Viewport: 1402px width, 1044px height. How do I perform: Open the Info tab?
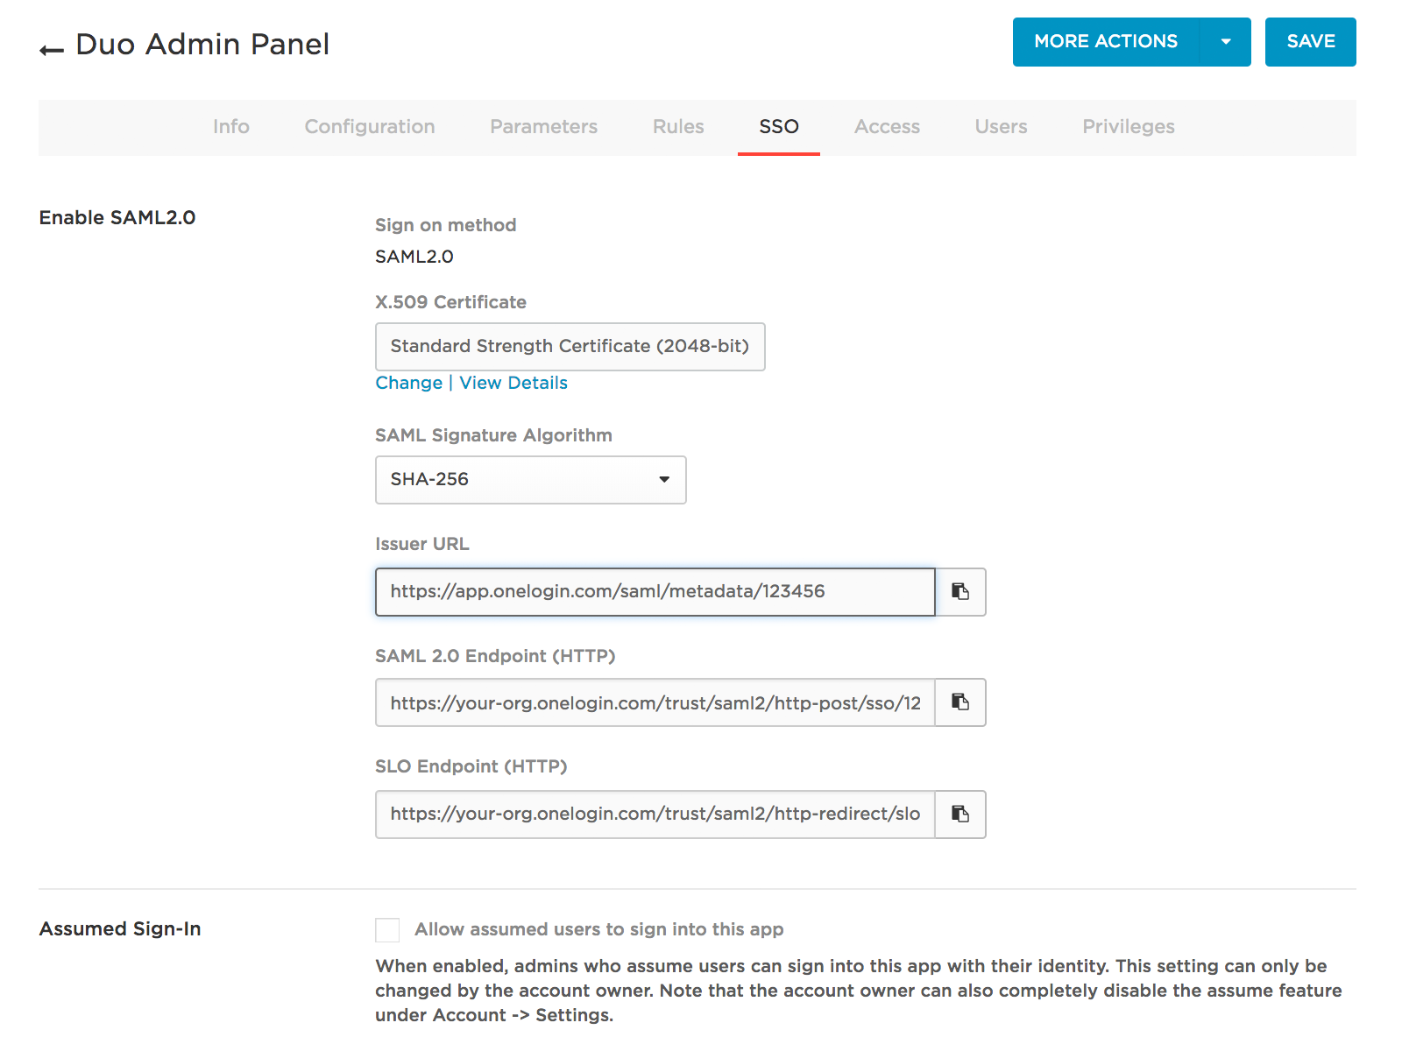[230, 127]
